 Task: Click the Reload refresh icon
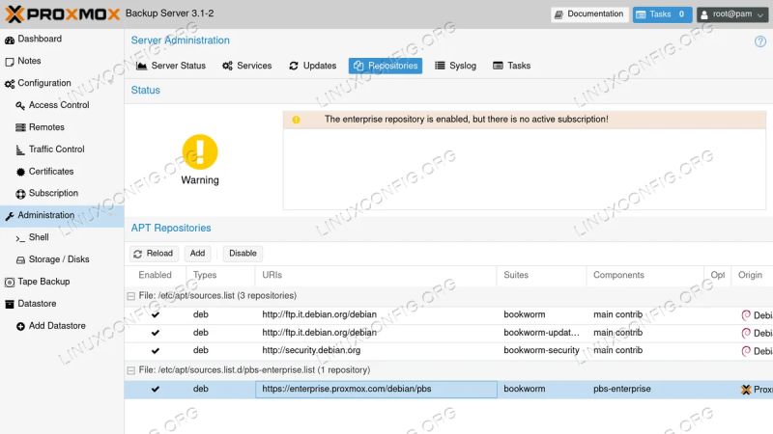tap(137, 254)
